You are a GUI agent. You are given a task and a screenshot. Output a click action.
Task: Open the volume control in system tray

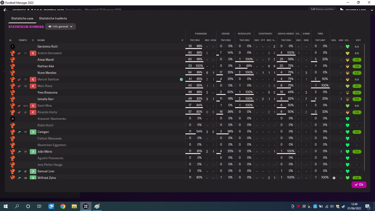[332, 206]
